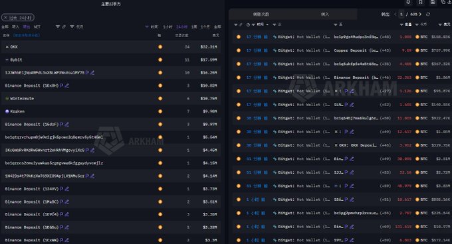
Task: Click the floppy-disk save icon at top right
Action: 433,2
